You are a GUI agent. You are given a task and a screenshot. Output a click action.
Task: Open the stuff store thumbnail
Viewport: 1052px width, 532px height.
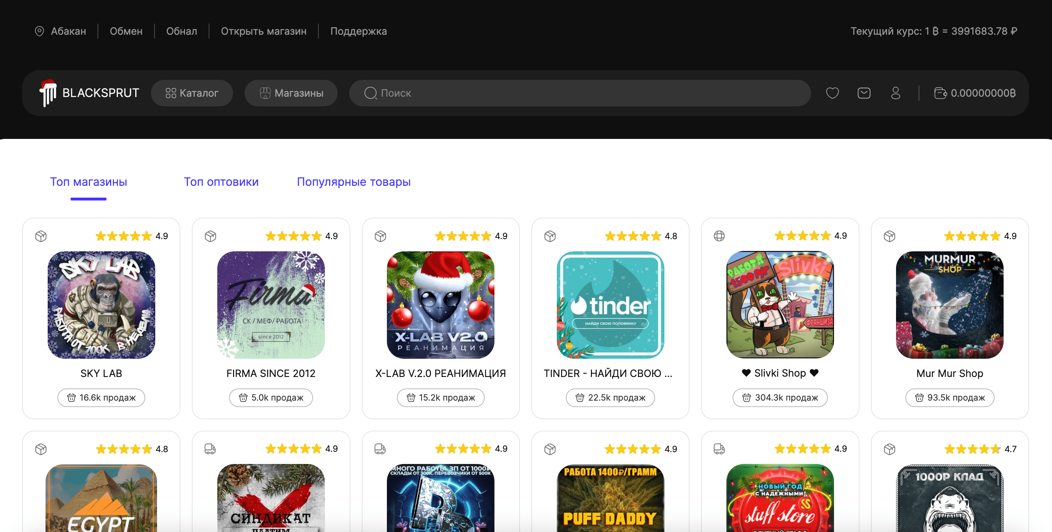click(780, 498)
